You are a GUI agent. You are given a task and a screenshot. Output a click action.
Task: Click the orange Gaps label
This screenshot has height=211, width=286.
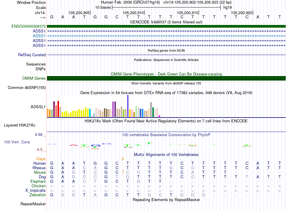(41, 159)
